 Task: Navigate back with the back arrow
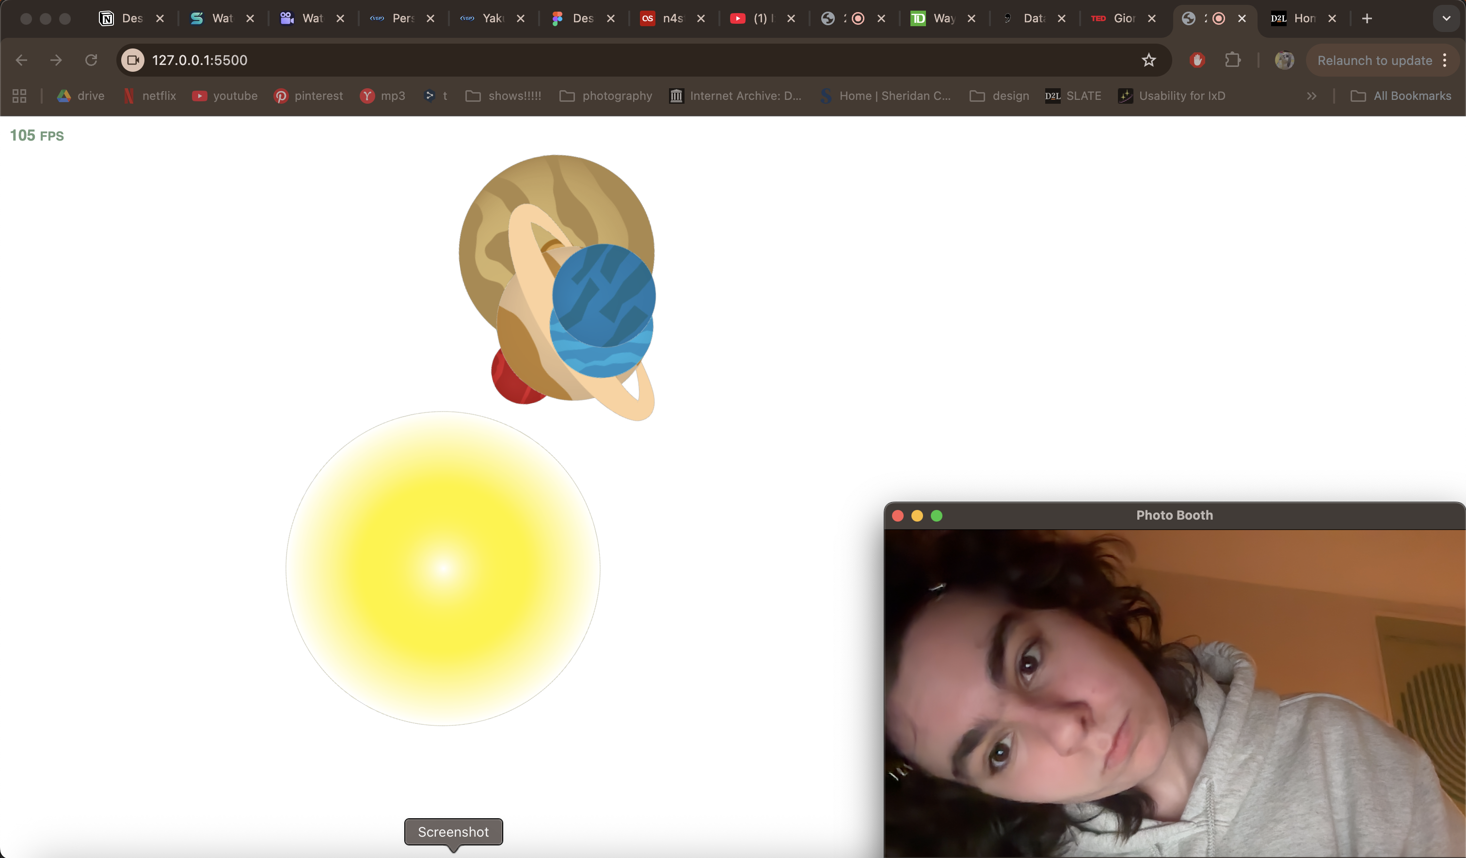21,60
